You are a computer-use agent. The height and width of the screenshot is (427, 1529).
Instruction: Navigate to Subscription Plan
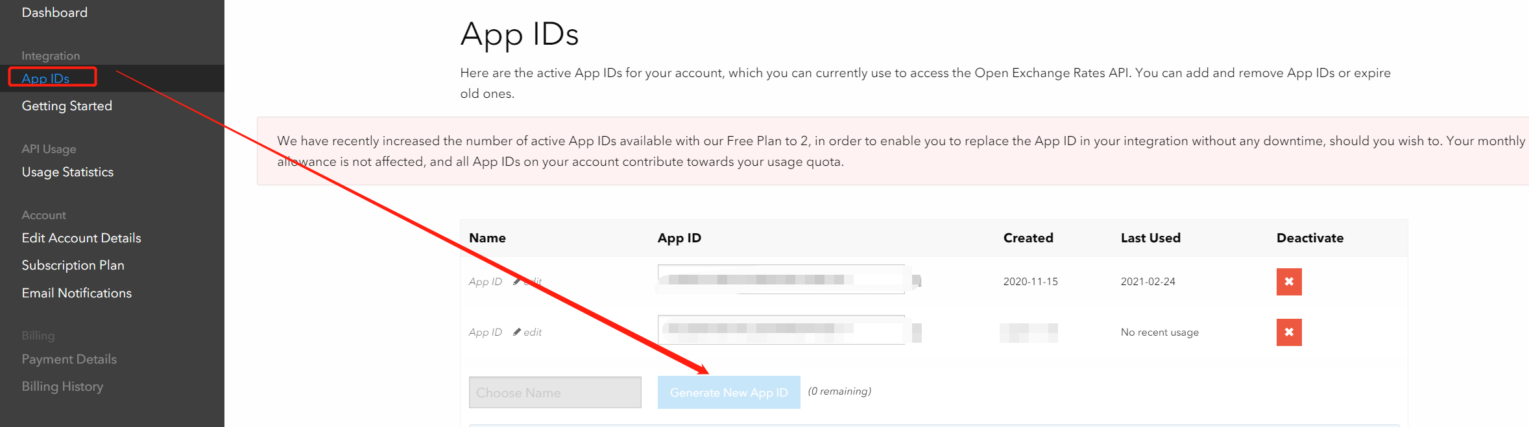point(73,265)
